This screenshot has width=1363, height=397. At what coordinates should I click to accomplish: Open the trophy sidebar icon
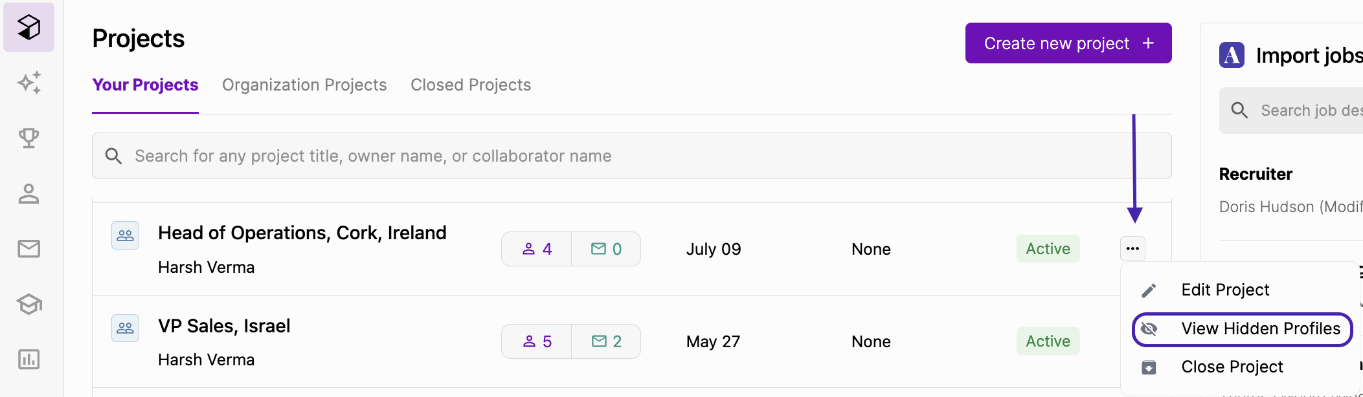pos(29,138)
